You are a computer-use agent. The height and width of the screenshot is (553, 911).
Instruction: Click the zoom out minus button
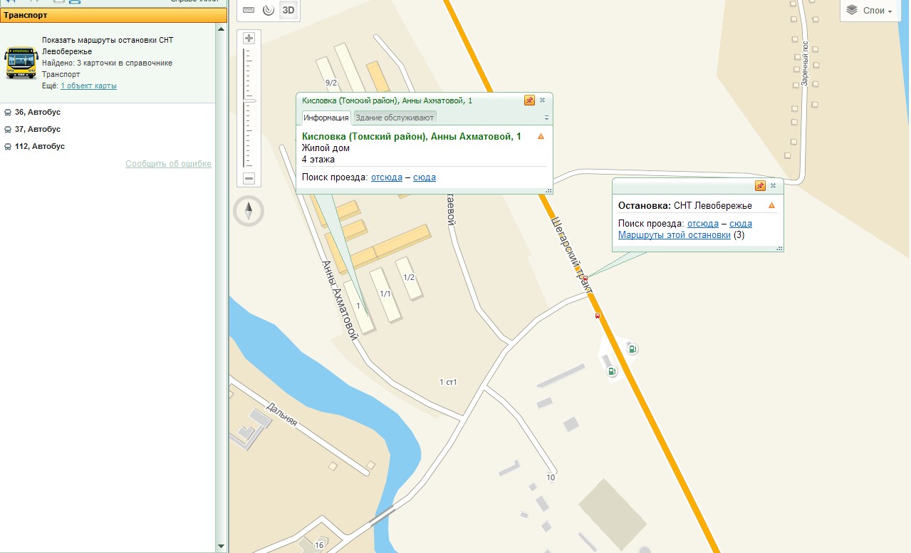pyautogui.click(x=249, y=178)
